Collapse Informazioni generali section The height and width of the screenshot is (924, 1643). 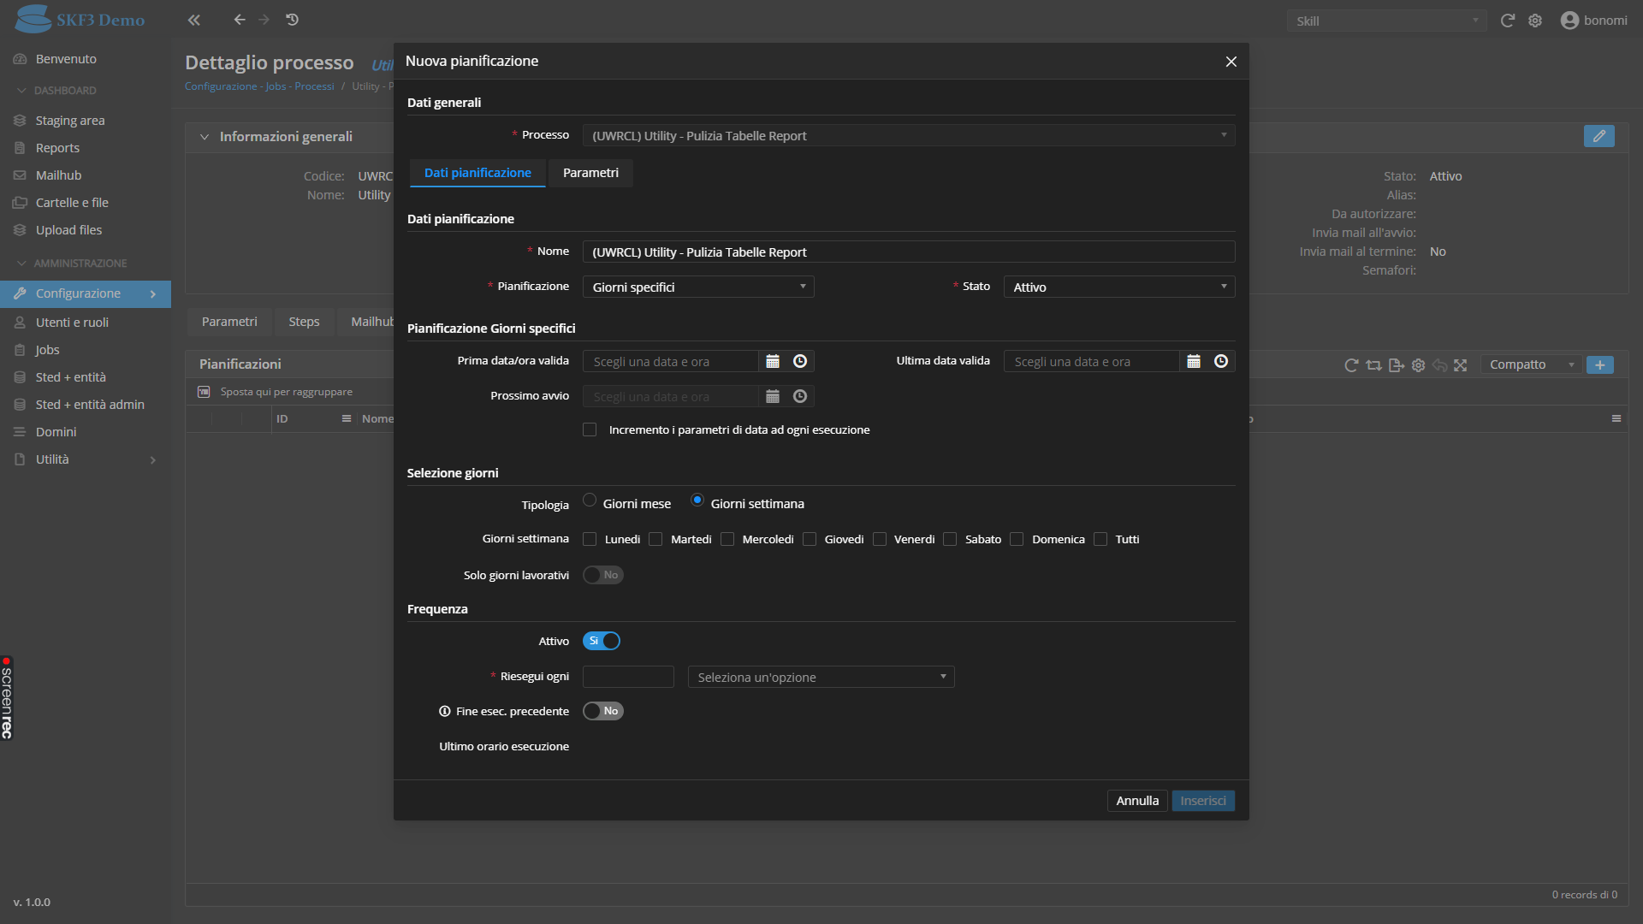pyautogui.click(x=205, y=137)
